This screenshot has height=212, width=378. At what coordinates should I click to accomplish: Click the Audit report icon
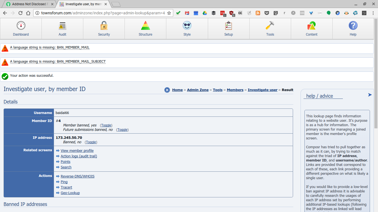62,26
